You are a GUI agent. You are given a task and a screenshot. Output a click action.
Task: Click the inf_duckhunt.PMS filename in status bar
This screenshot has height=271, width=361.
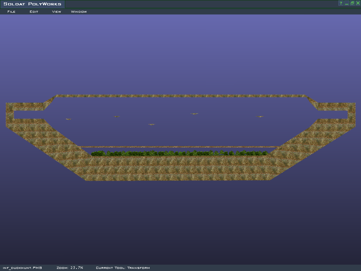23,268
